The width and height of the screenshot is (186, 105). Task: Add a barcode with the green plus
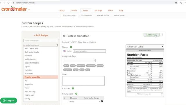point(73,88)
